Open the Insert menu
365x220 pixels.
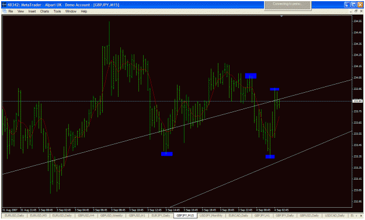coord(32,11)
